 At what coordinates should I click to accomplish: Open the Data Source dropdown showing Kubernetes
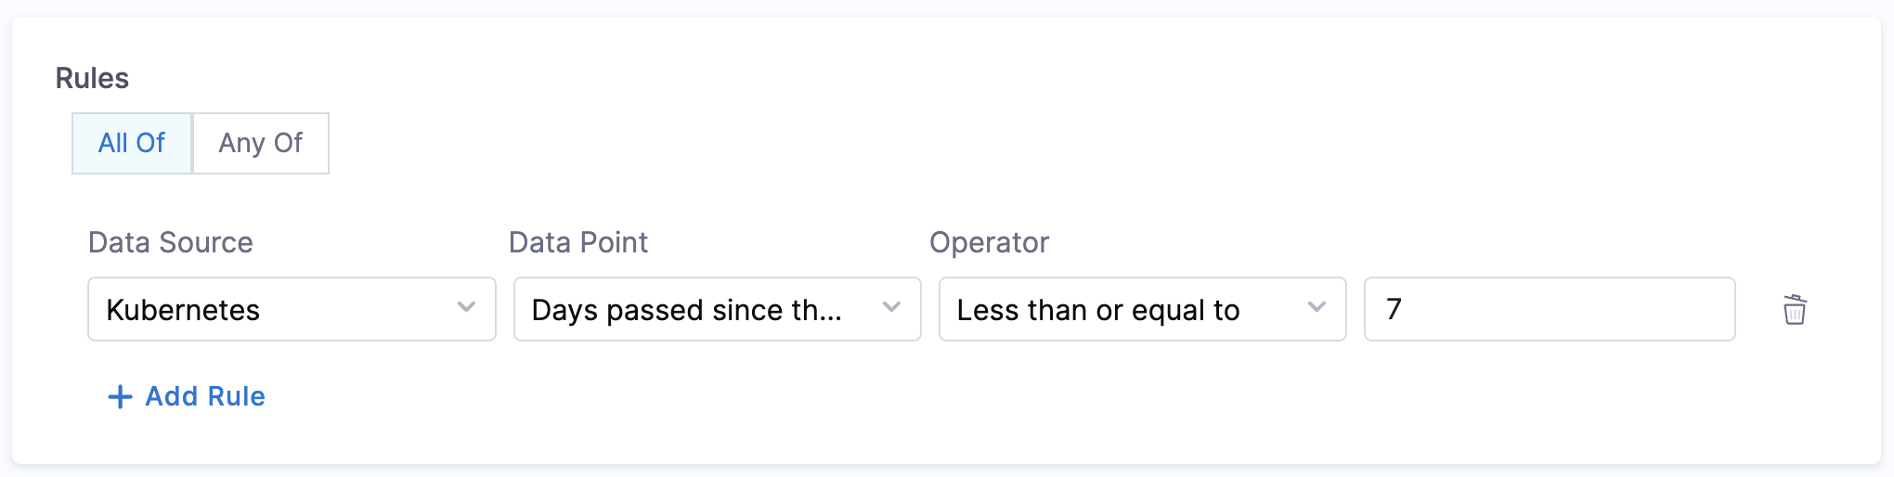tap(292, 309)
